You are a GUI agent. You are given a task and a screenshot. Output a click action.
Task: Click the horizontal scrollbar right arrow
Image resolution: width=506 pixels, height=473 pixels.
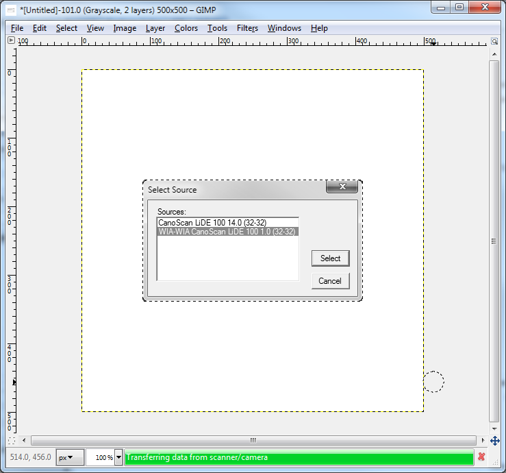tap(483, 440)
